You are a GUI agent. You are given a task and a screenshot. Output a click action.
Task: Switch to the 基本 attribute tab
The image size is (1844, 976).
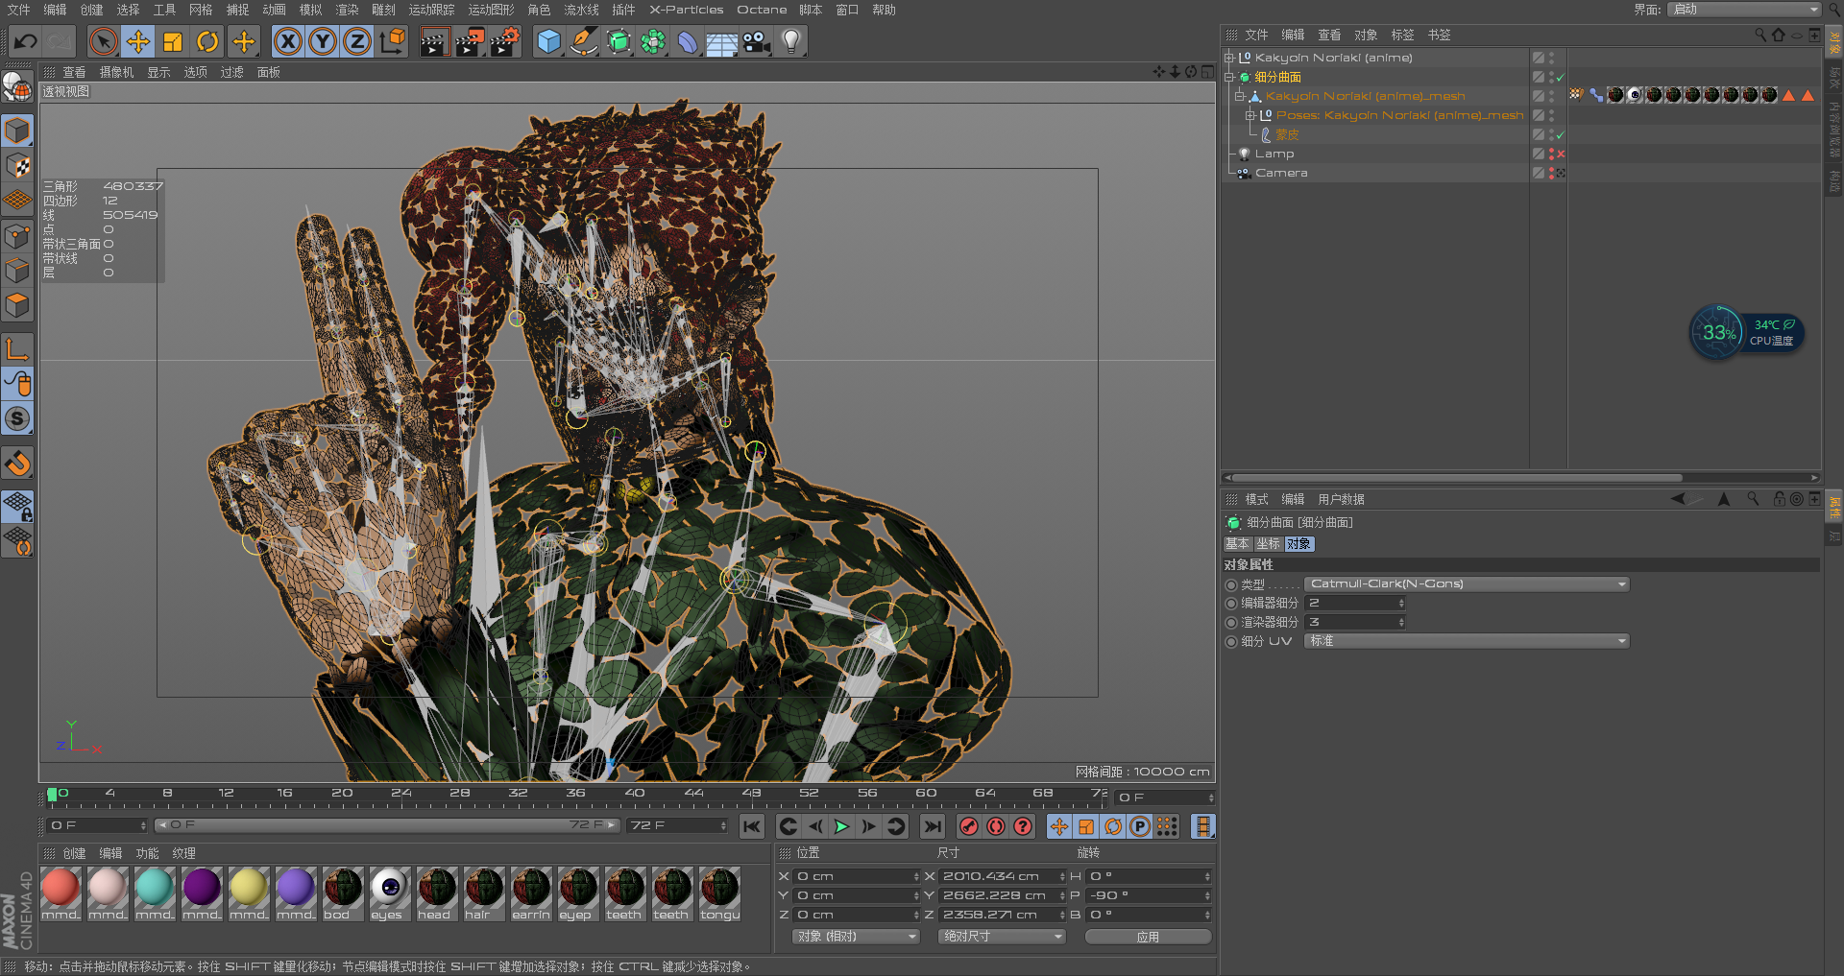[1237, 544]
